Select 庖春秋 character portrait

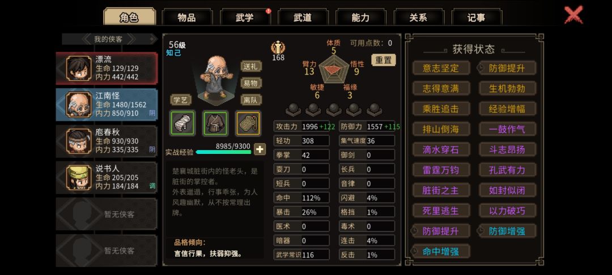79,141
